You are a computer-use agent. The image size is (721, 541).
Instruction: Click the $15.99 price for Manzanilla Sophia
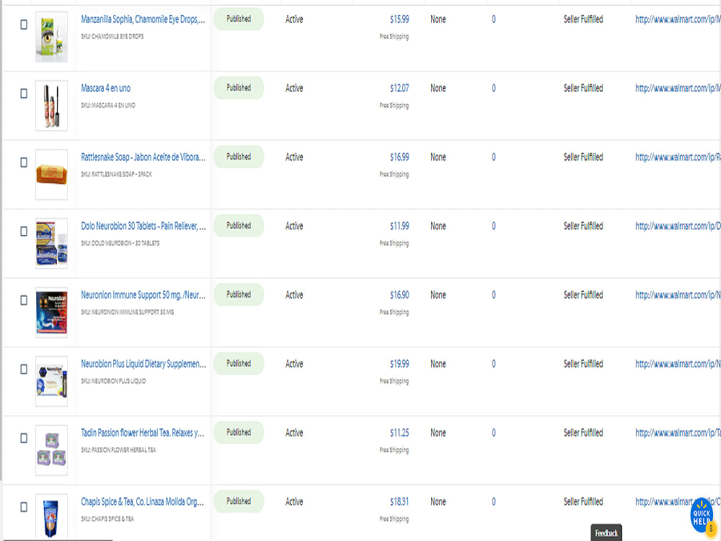coord(399,19)
